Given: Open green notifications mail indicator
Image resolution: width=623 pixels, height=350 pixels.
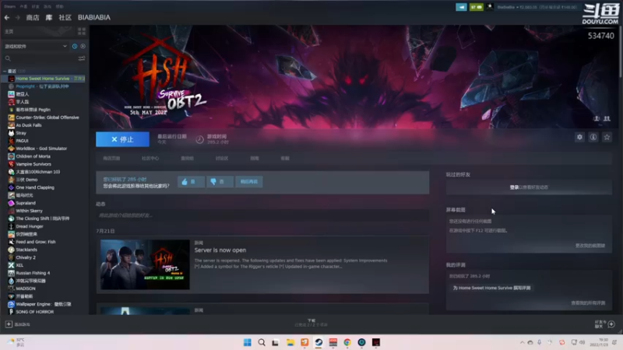Looking at the screenshot, I should click(x=476, y=7).
